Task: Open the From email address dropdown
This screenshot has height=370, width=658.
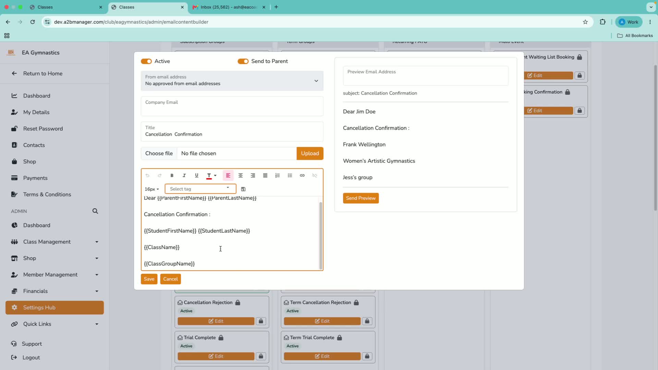Action: [x=232, y=81]
